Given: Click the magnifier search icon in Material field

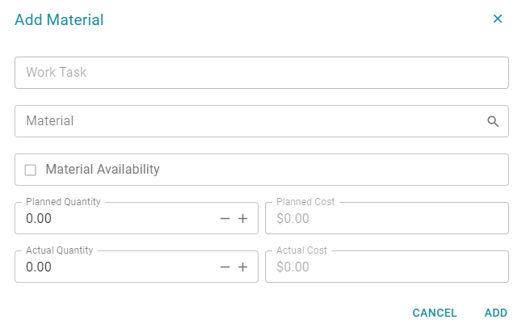Looking at the screenshot, I should coord(493,121).
